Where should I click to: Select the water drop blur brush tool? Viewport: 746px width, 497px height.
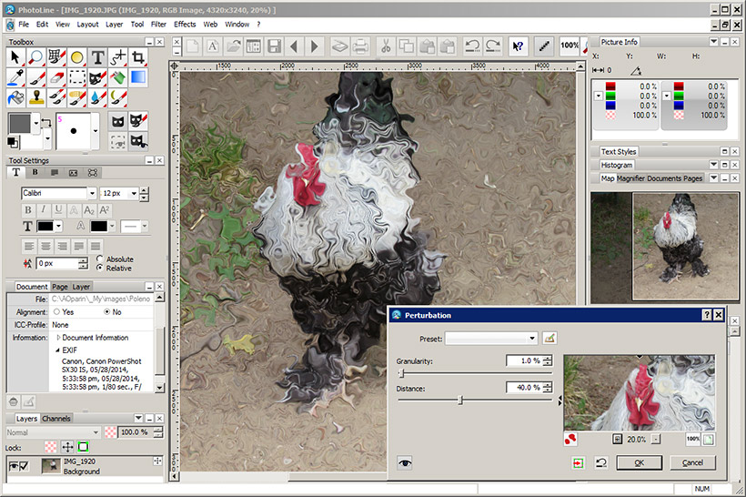(97, 97)
